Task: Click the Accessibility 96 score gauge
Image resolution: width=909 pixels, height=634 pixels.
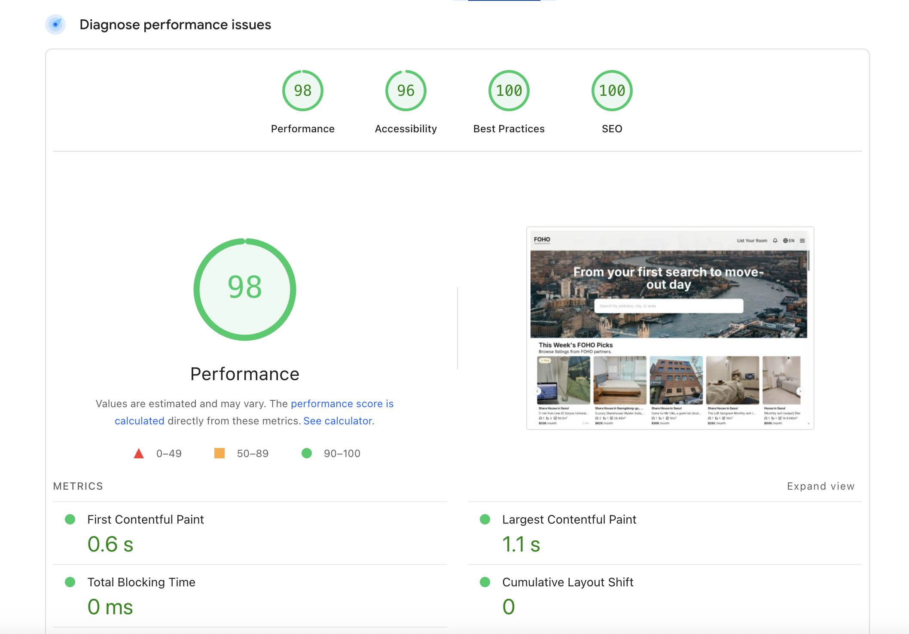Action: 406,91
